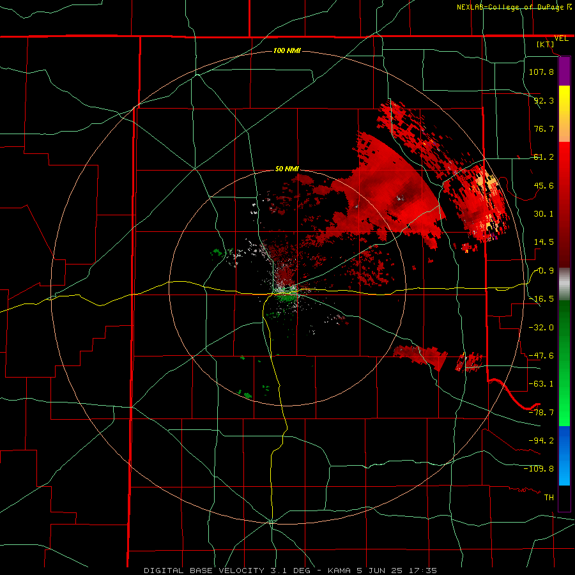Click the VEL legend title
Image resolution: width=575 pixels, height=575 pixels.
561,38
